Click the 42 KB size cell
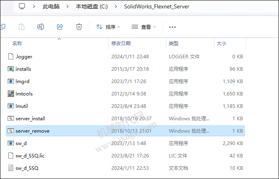 pos(236,156)
